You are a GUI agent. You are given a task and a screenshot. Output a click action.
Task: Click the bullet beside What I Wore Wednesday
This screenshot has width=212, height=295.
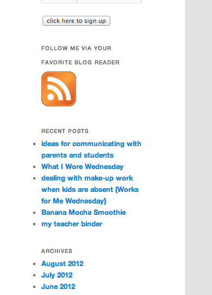34,167
